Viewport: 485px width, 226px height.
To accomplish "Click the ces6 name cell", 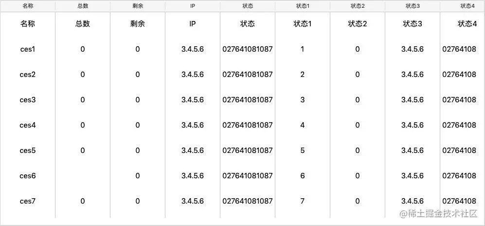I will pyautogui.click(x=28, y=176).
